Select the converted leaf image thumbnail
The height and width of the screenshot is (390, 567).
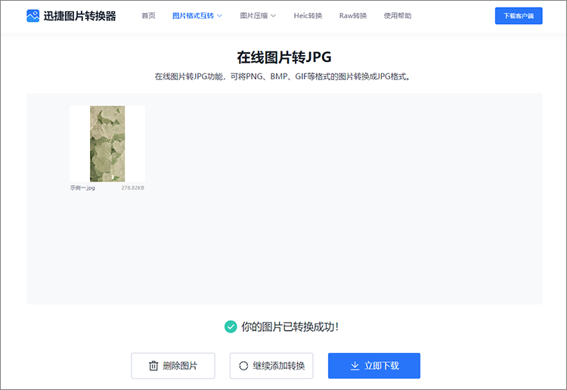pyautogui.click(x=107, y=144)
